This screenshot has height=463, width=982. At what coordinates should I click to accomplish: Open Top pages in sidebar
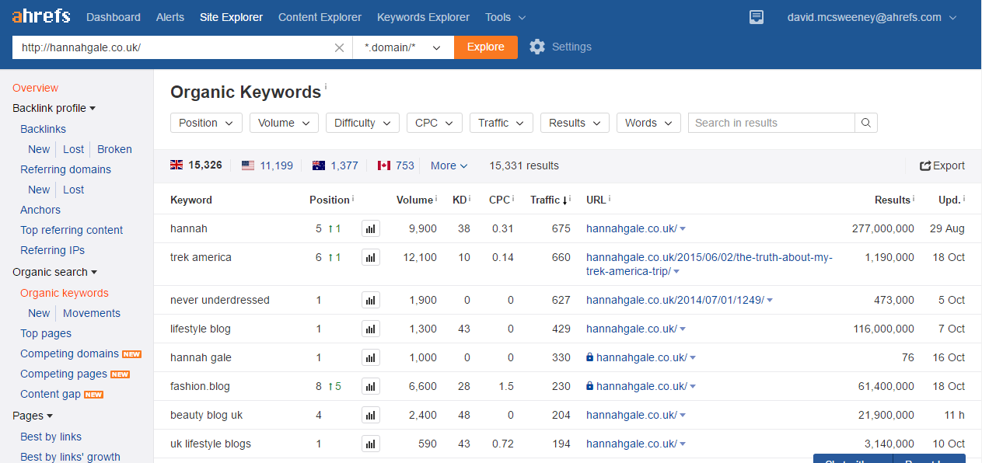click(x=46, y=333)
